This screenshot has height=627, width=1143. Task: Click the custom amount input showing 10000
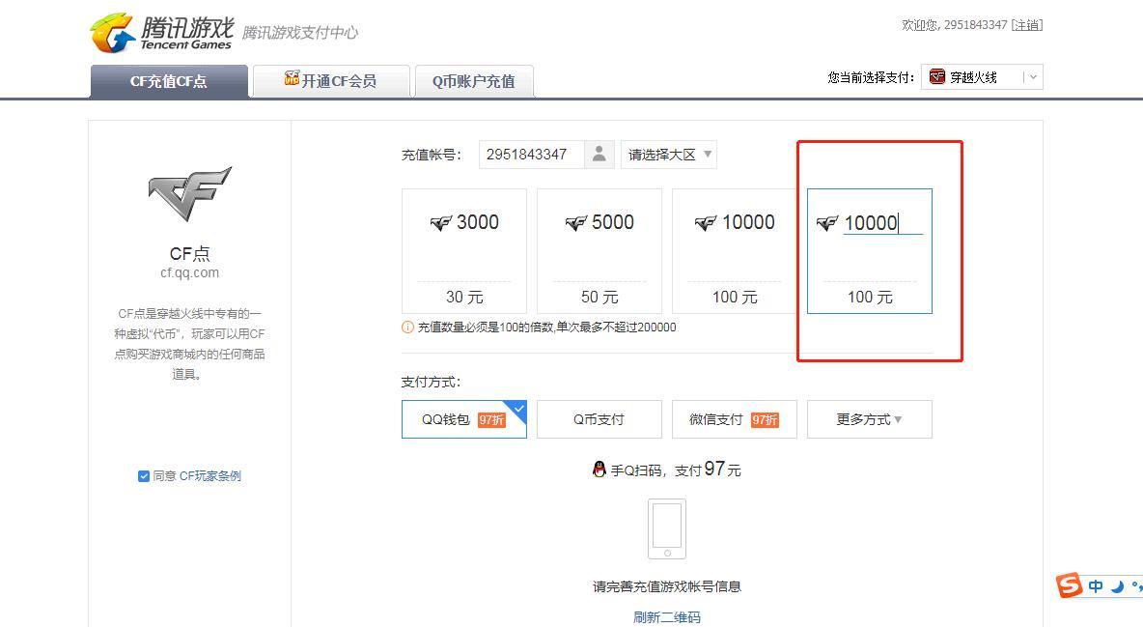tap(875, 222)
